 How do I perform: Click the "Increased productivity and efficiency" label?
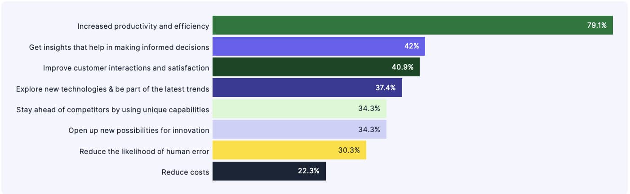[143, 26]
